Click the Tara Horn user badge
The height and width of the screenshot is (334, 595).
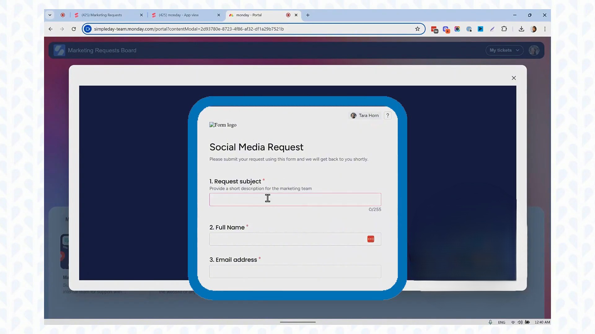[365, 115]
